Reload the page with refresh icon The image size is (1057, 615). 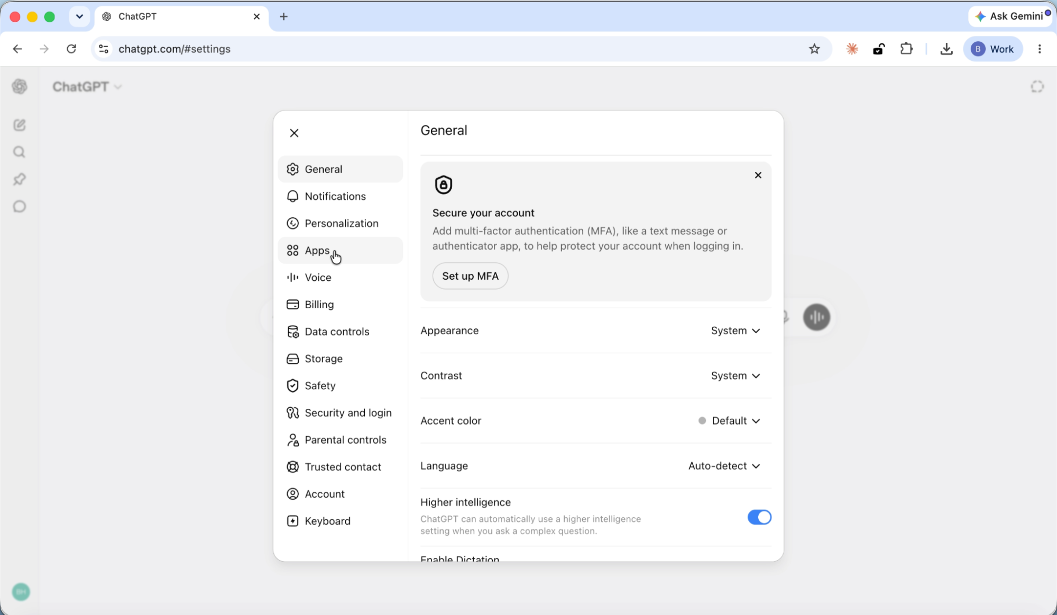pos(71,49)
